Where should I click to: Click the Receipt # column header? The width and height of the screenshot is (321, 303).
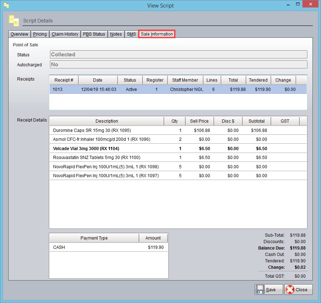coord(63,79)
